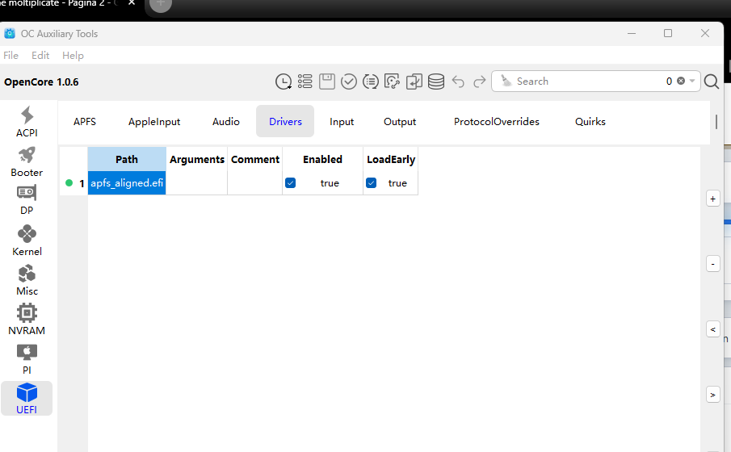Switch to the Audio tab

click(x=226, y=122)
